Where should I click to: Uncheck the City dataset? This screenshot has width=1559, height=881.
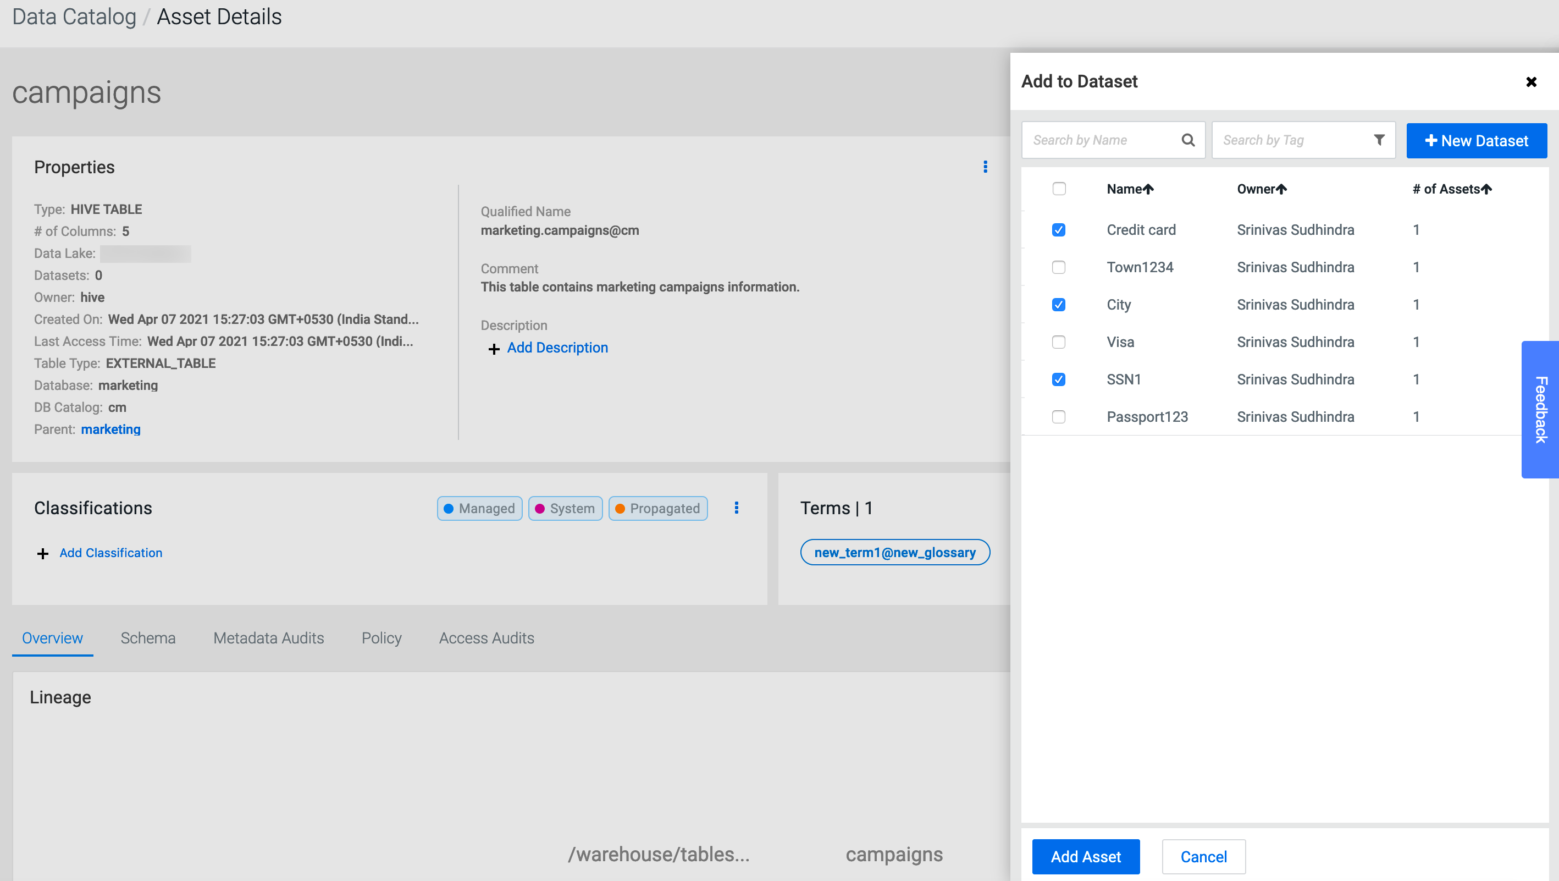point(1059,305)
